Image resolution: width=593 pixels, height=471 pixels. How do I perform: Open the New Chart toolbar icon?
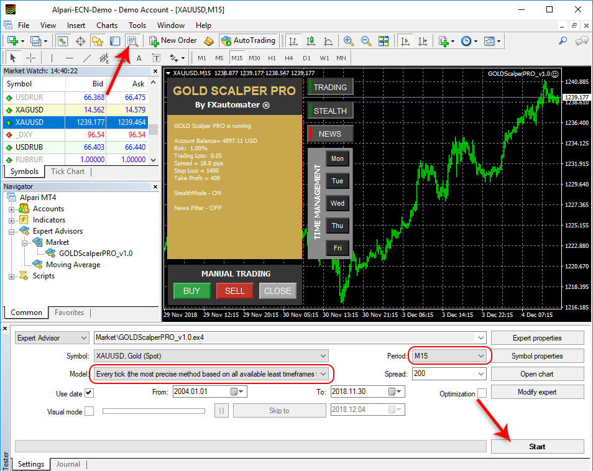[x=12, y=41]
